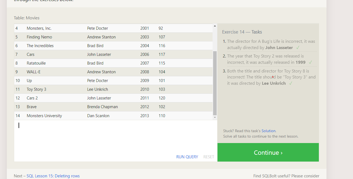Run the SQL query
353x179 pixels.
click(x=187, y=157)
